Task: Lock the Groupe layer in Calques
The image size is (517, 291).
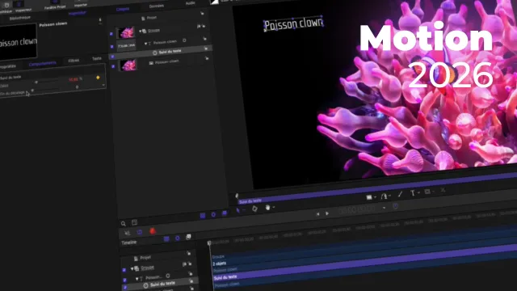Action: tap(204, 26)
